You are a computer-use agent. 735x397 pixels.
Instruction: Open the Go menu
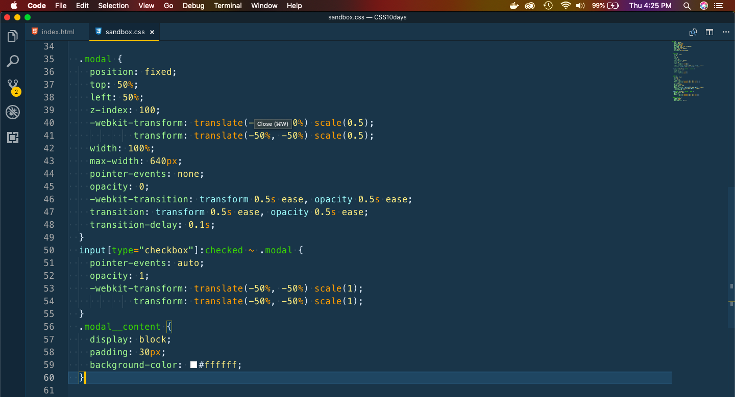(x=169, y=6)
